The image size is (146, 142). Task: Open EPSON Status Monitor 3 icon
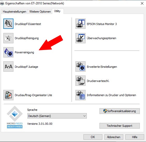click(80, 24)
